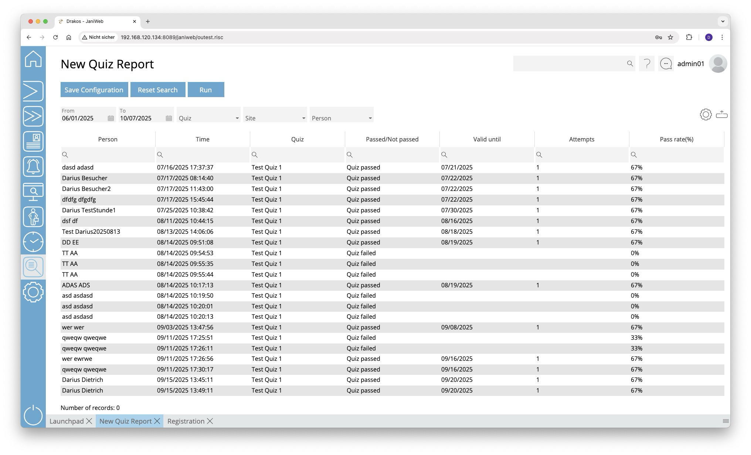Open the home icon in the sidebar

33,59
